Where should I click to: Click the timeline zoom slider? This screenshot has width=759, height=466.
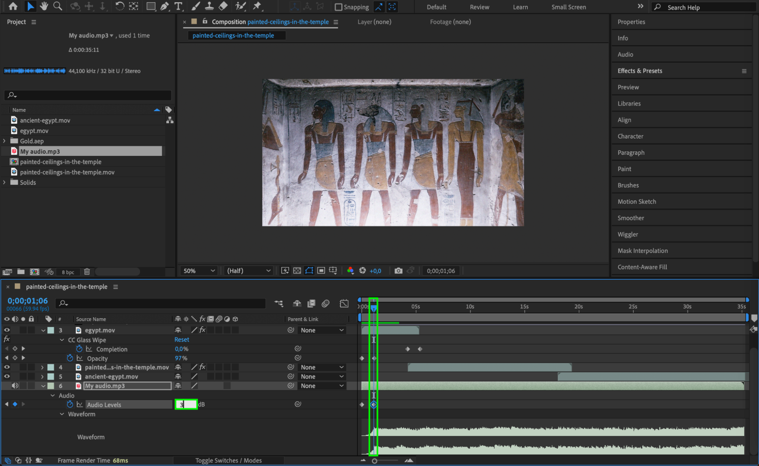point(374,461)
